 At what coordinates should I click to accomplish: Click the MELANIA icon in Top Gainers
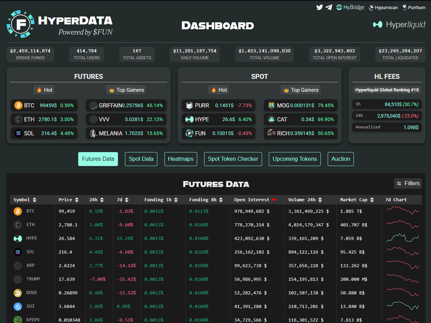93,133
